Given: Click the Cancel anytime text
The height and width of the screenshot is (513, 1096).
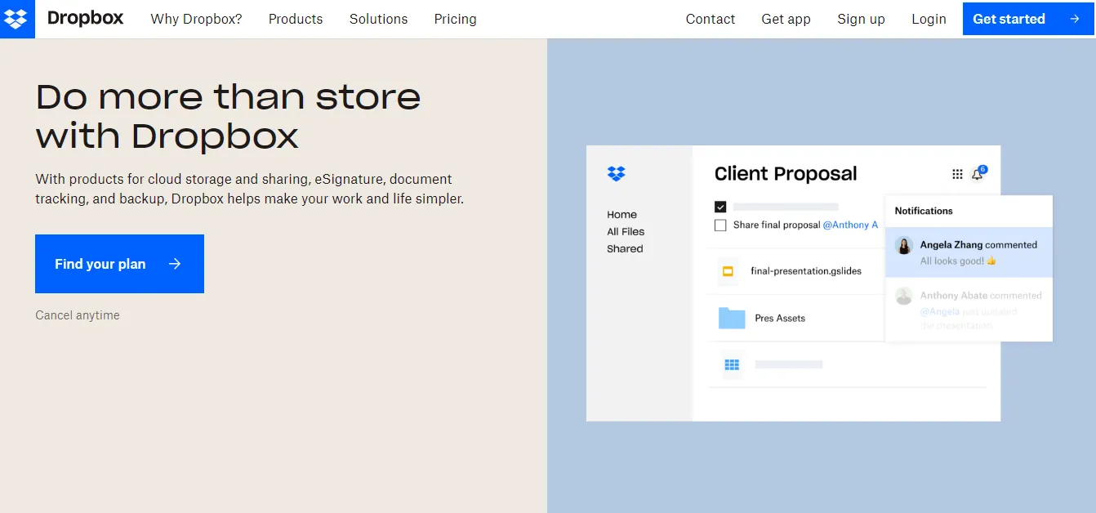Looking at the screenshot, I should pyautogui.click(x=78, y=315).
